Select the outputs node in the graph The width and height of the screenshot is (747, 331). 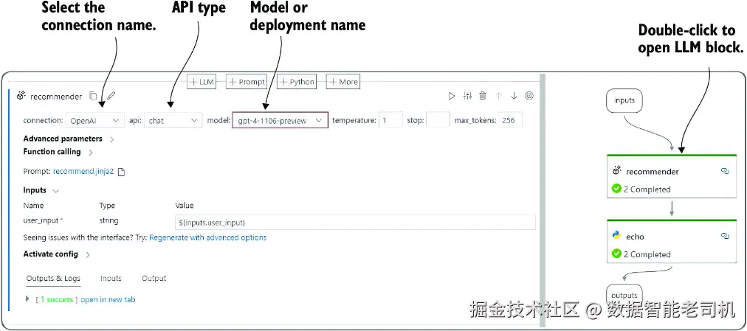[624, 296]
